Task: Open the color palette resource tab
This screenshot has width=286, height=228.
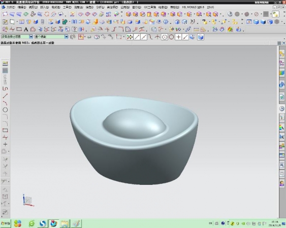Action: click(x=282, y=127)
